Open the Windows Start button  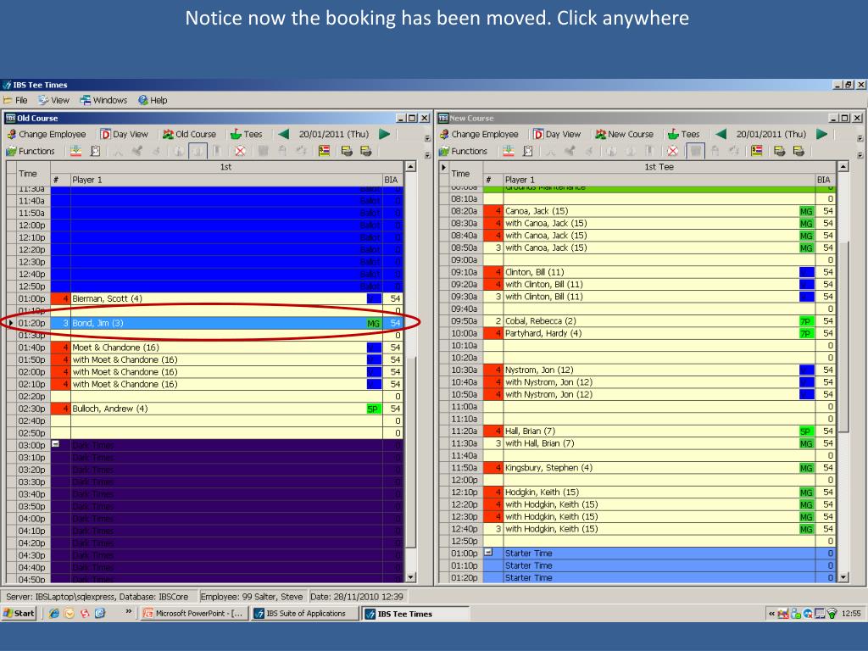pyautogui.click(x=19, y=614)
